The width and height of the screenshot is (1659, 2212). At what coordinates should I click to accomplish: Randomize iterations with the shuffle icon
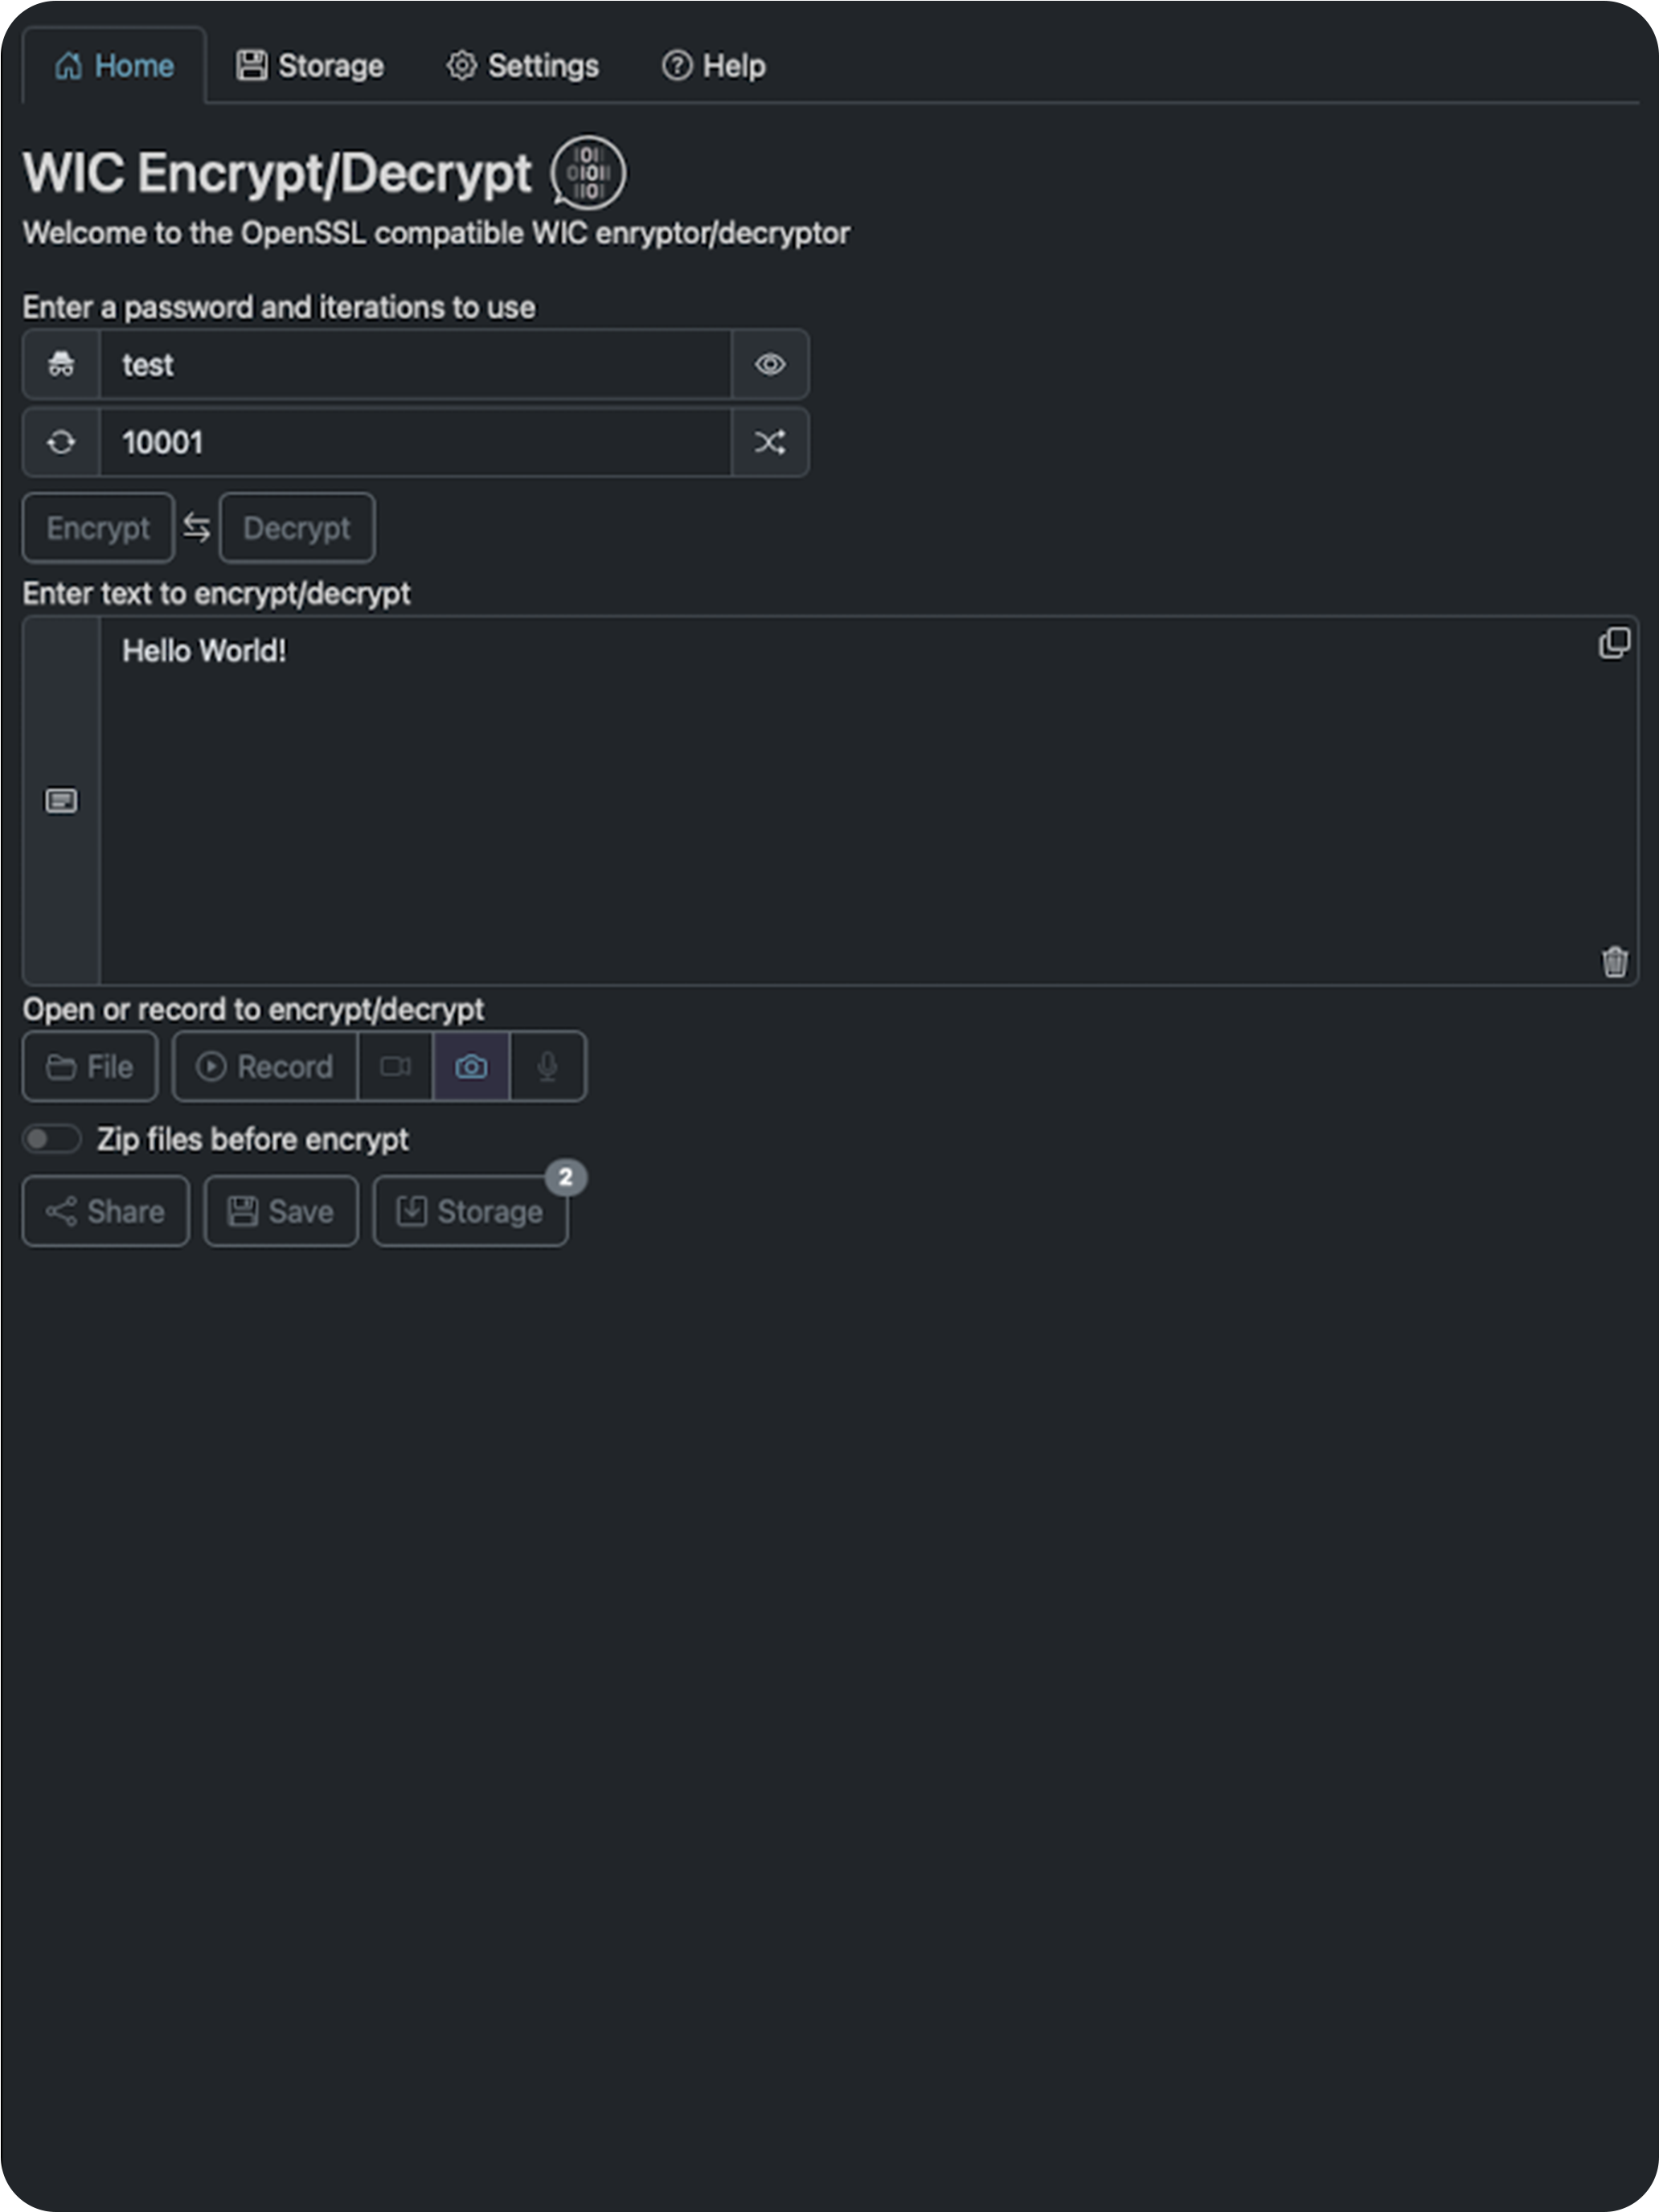coord(769,442)
